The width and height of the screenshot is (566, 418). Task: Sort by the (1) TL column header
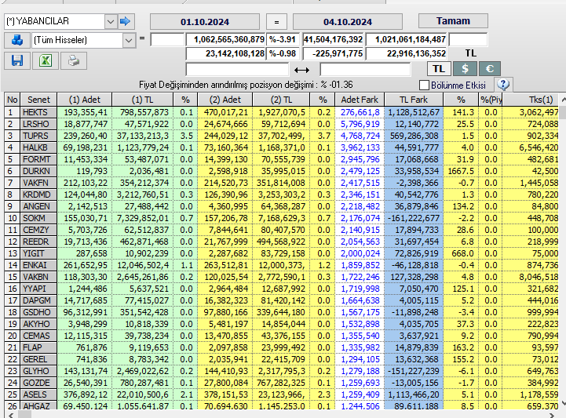coord(142,100)
